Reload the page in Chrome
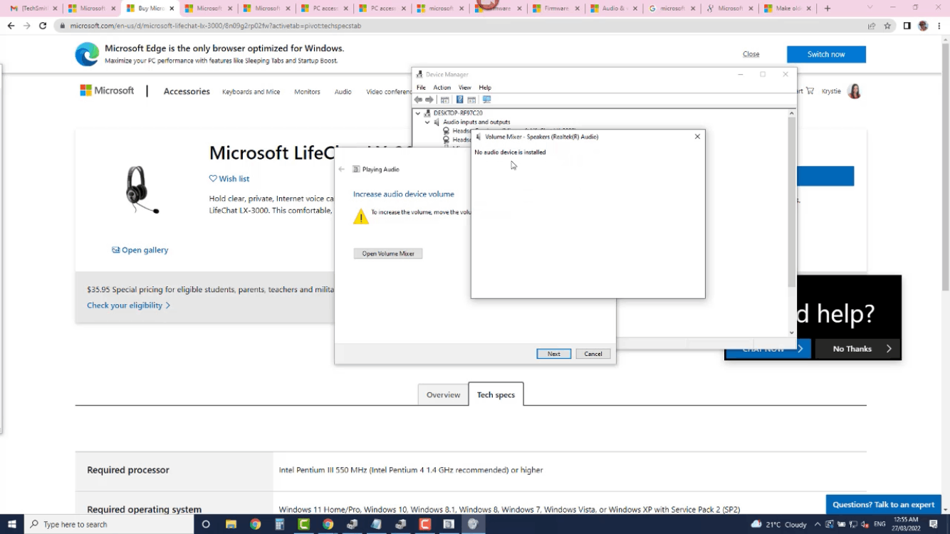Screen dimensions: 950x534 pyautogui.click(x=43, y=26)
